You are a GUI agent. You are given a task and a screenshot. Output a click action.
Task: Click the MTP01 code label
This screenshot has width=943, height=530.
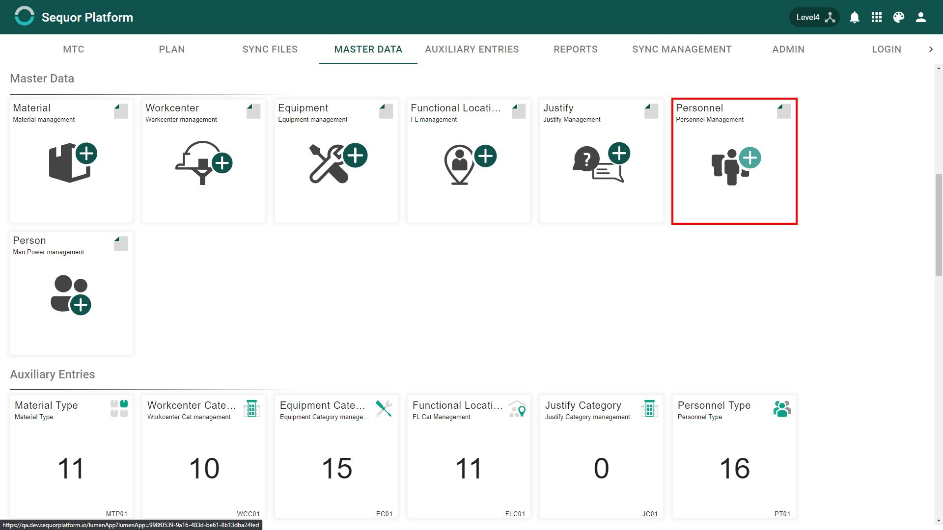[117, 514]
